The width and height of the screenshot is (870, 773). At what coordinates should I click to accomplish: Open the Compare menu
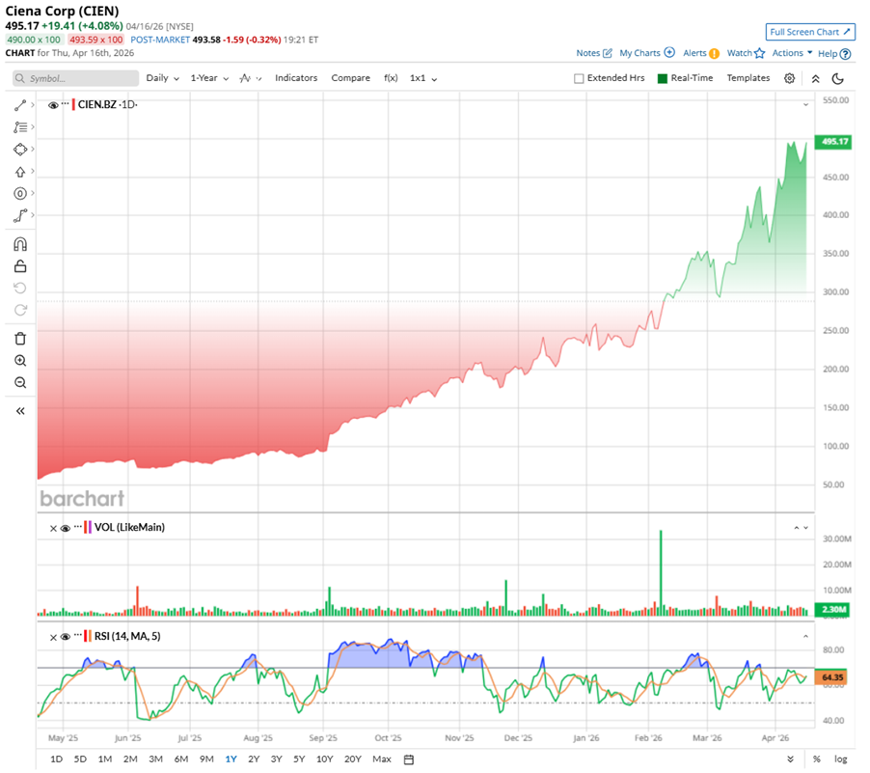coord(351,78)
